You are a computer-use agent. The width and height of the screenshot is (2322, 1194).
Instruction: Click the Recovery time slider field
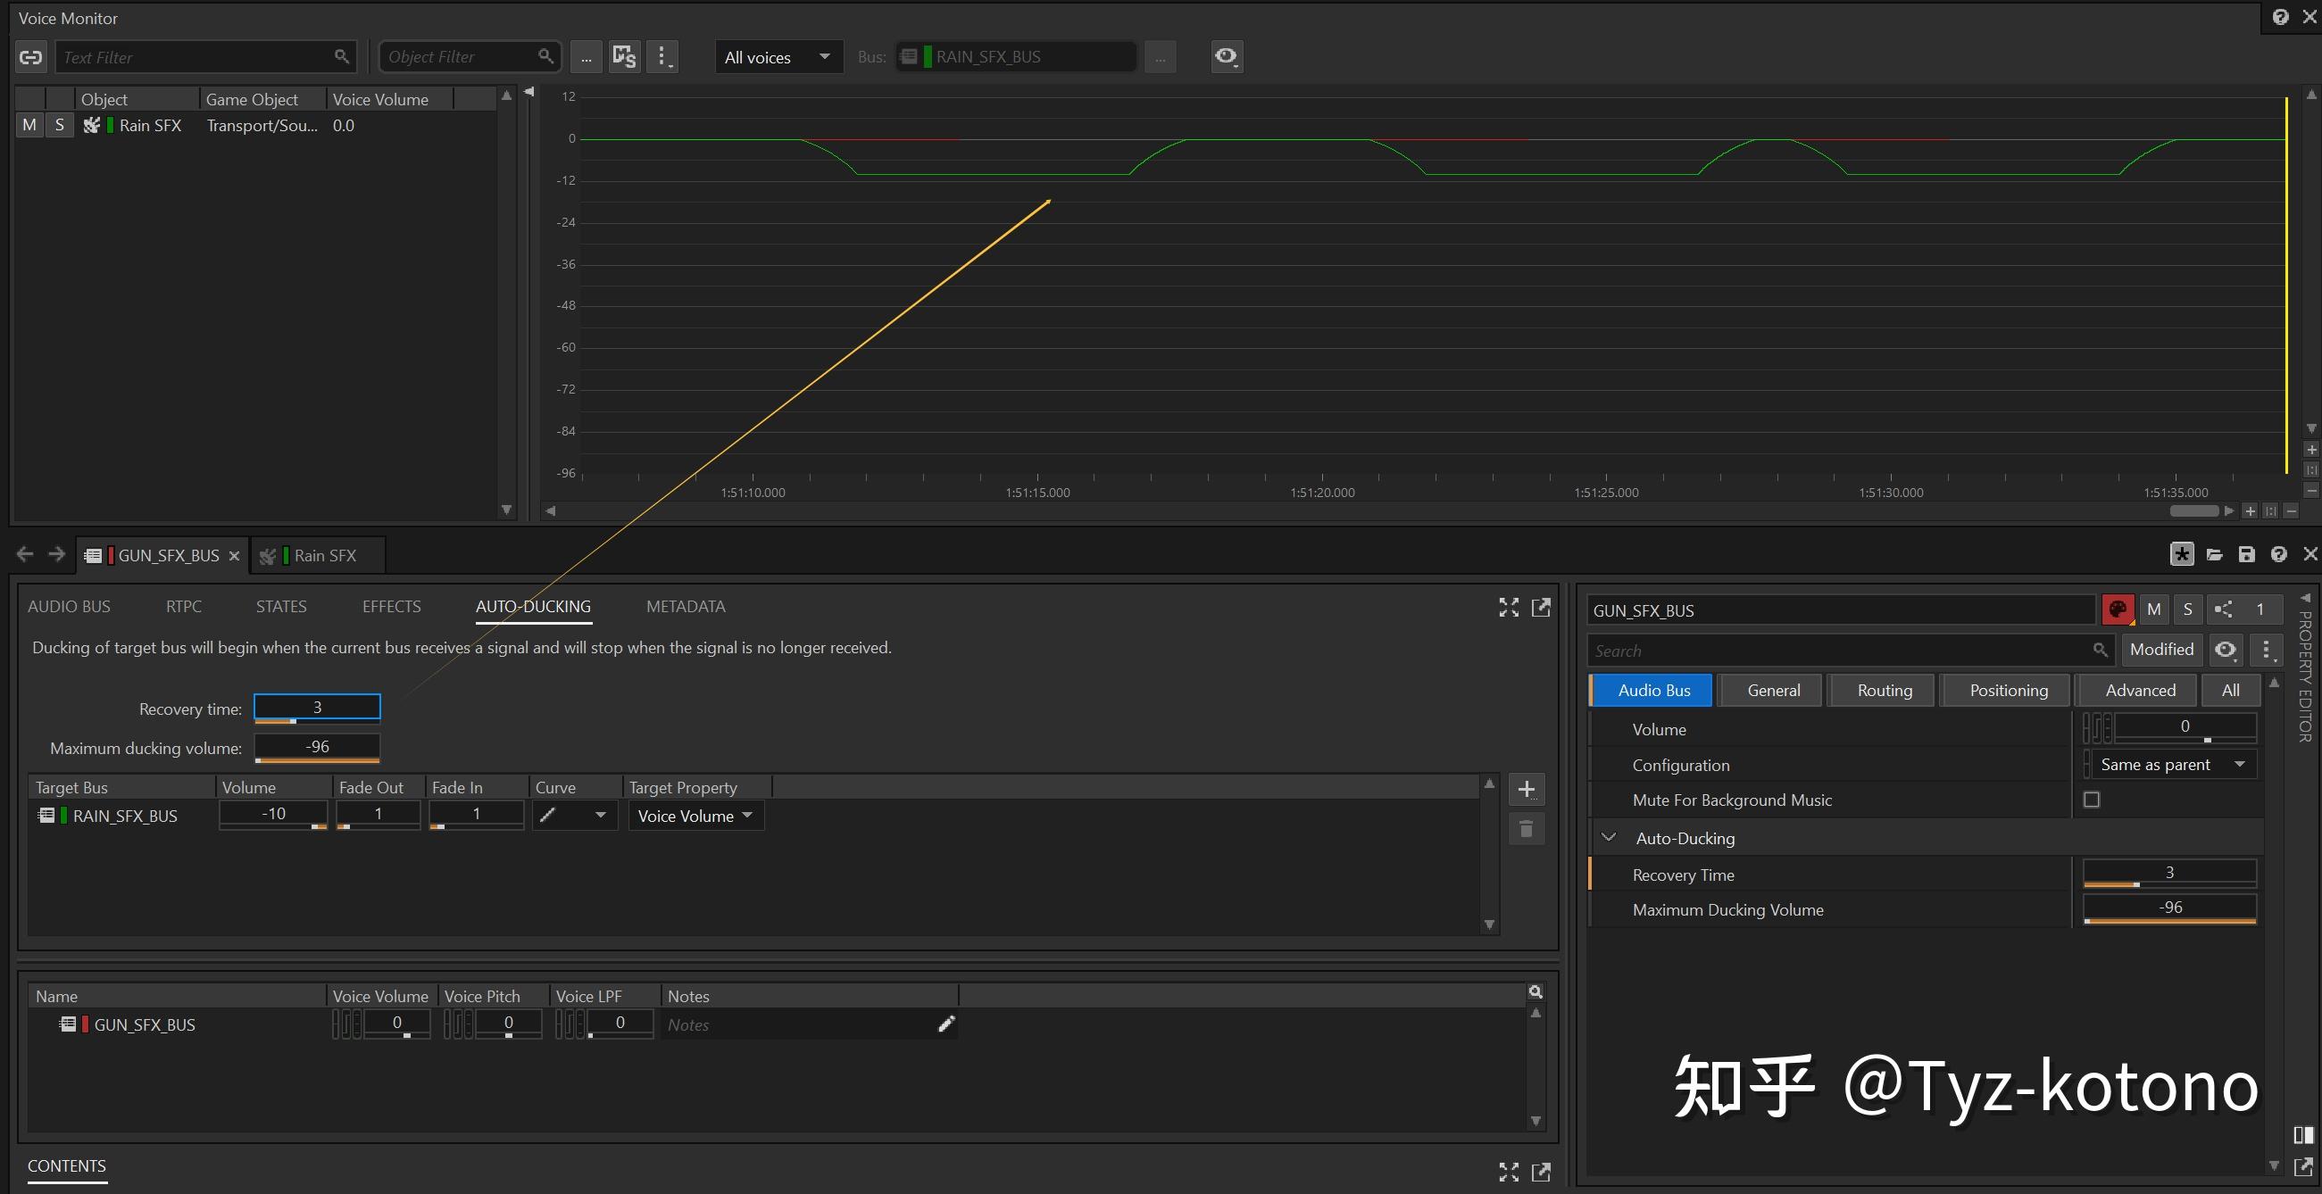click(x=317, y=708)
